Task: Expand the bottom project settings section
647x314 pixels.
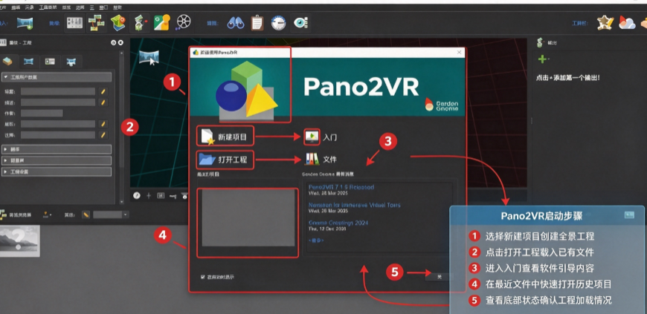Action: (x=57, y=171)
